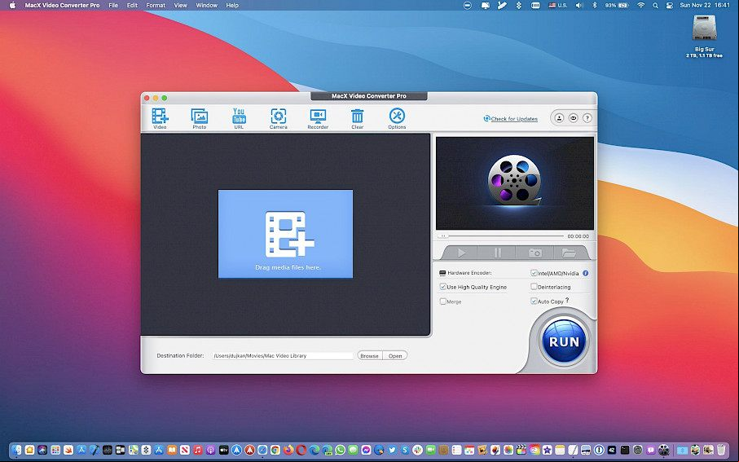Open the Help menu
This screenshot has height=462, width=739.
(x=232, y=5)
